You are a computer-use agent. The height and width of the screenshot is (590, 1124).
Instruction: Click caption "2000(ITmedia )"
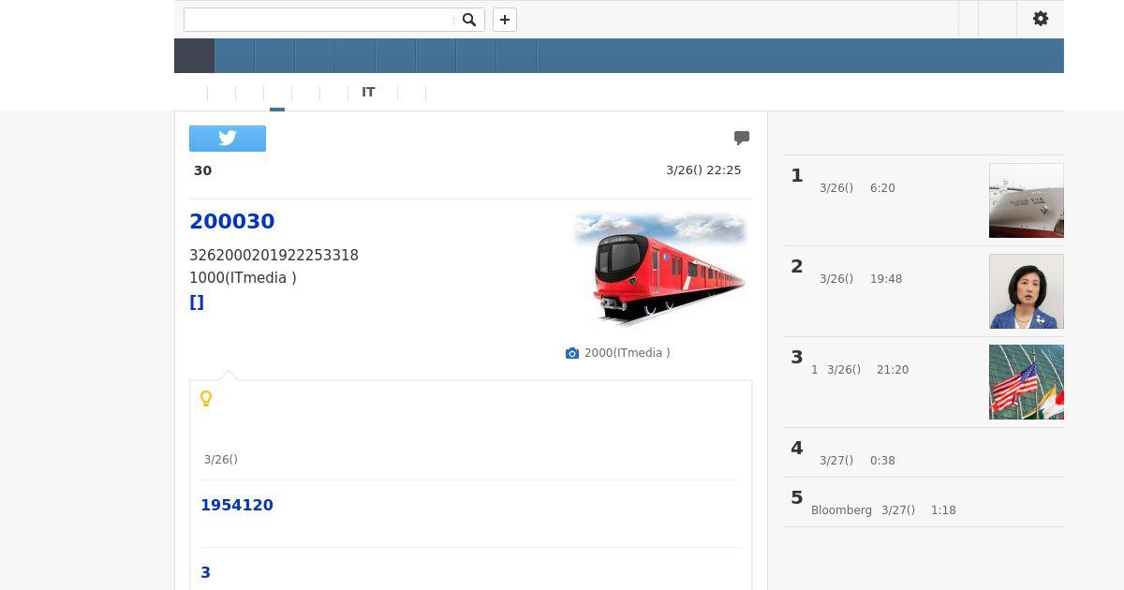(628, 353)
